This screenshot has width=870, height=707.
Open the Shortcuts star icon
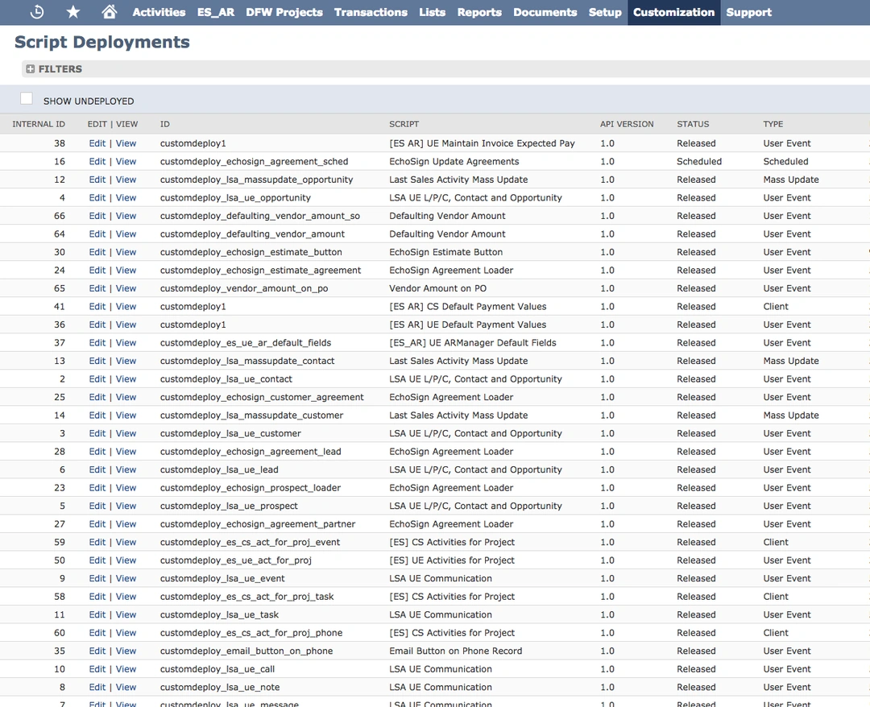coord(73,12)
